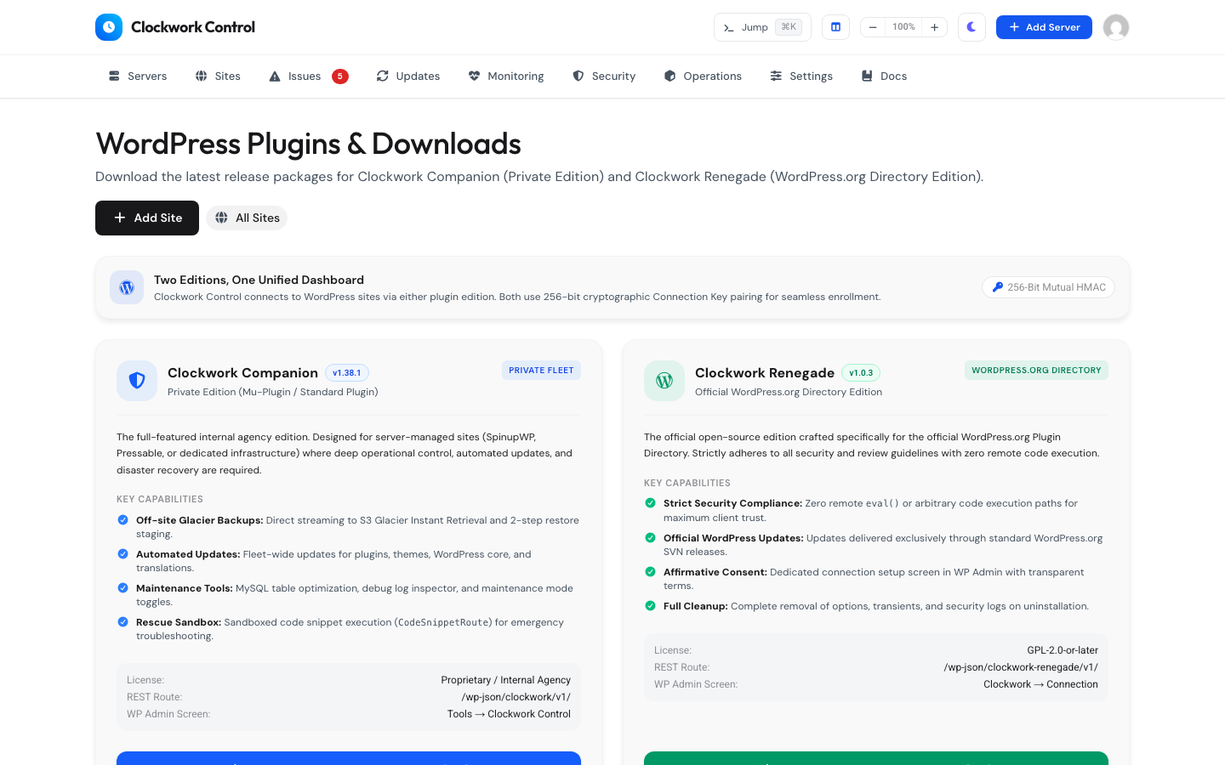Click the /wp-json/clockwork/v1/ REST route value
1225x765 pixels.
tap(516, 697)
